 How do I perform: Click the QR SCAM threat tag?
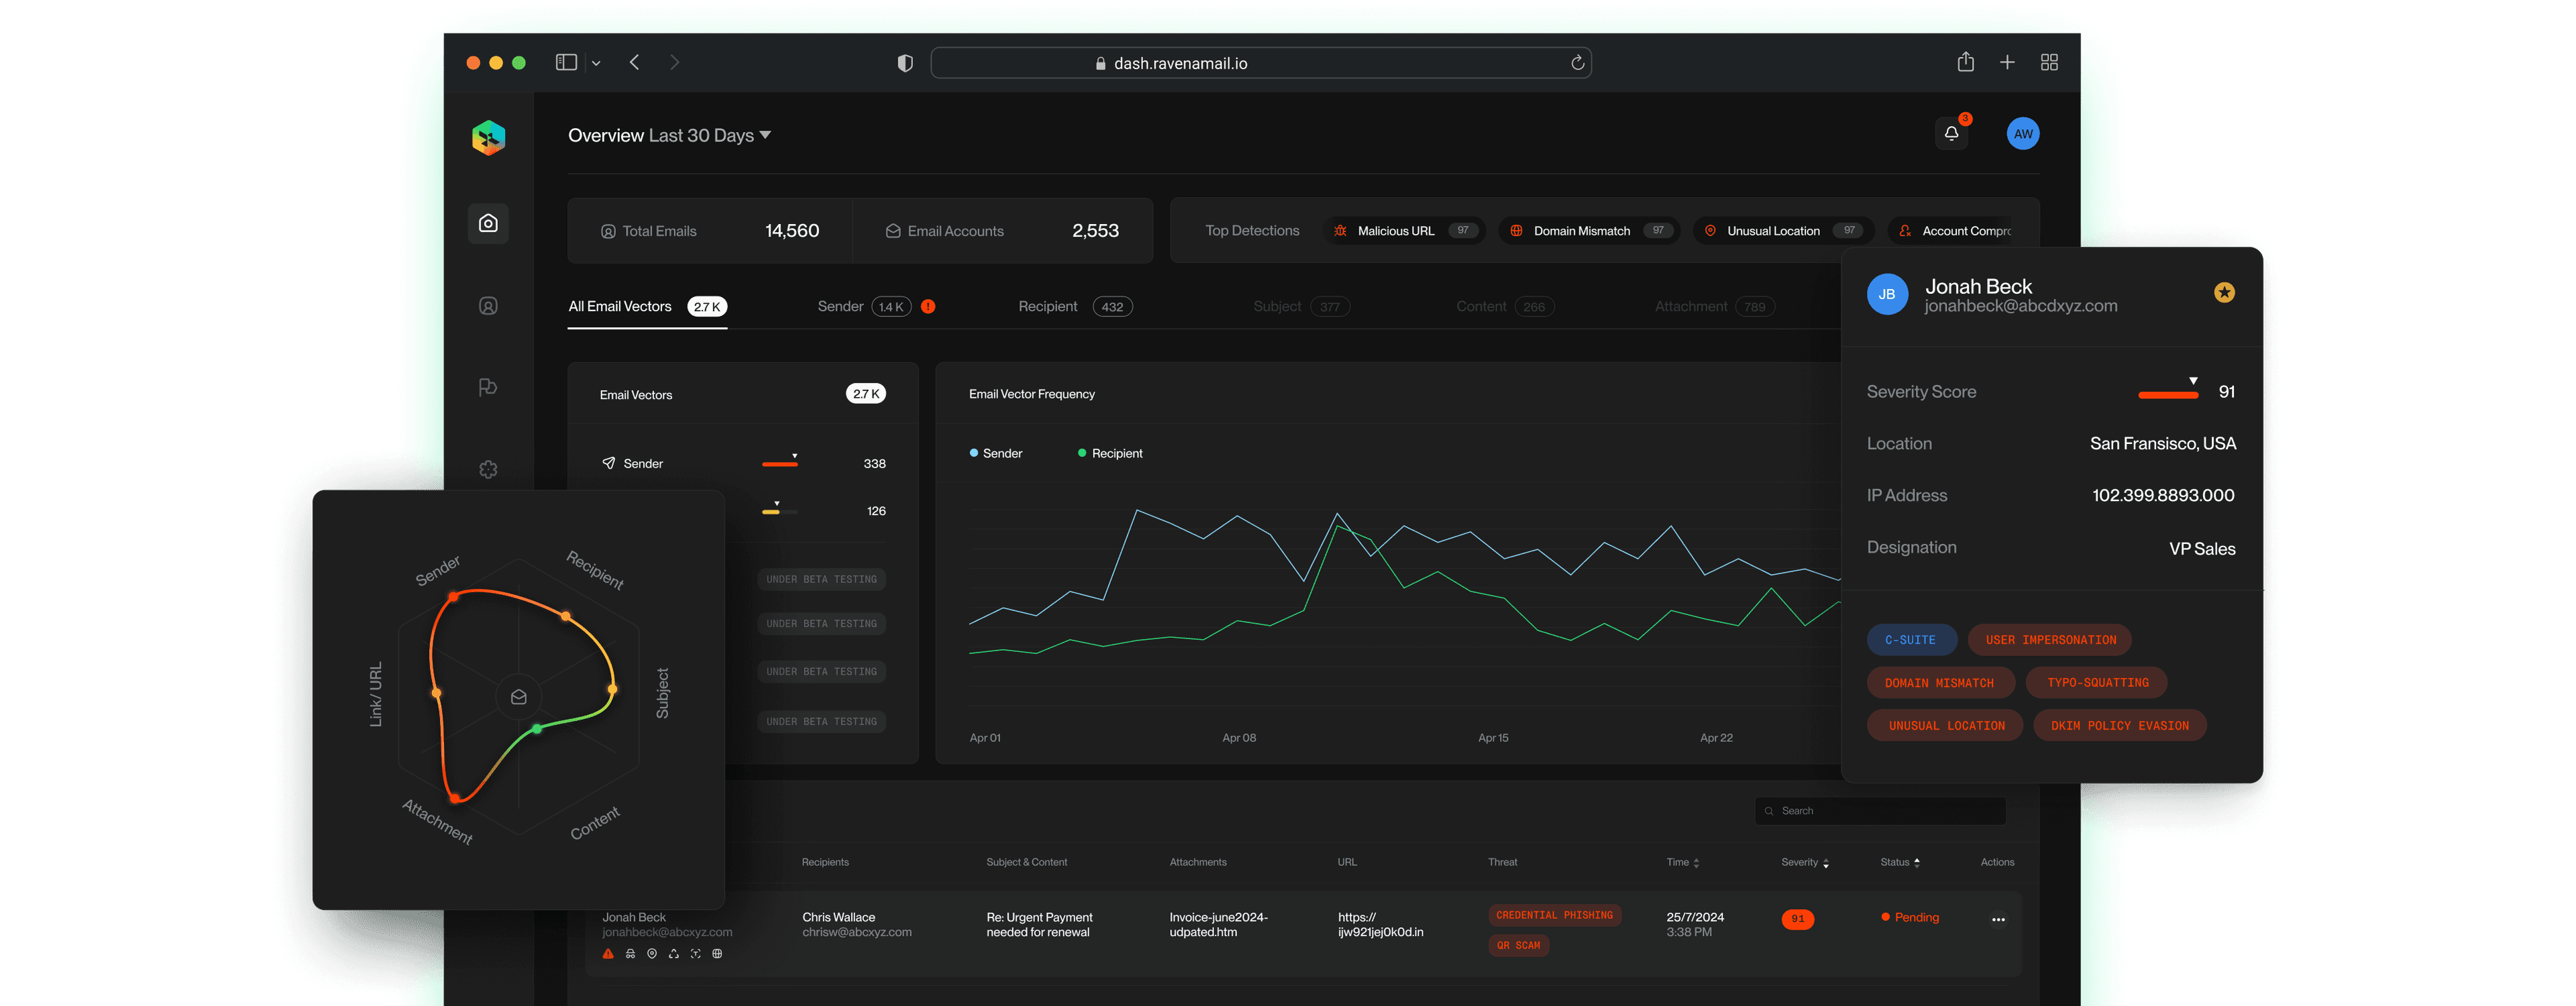point(1518,946)
